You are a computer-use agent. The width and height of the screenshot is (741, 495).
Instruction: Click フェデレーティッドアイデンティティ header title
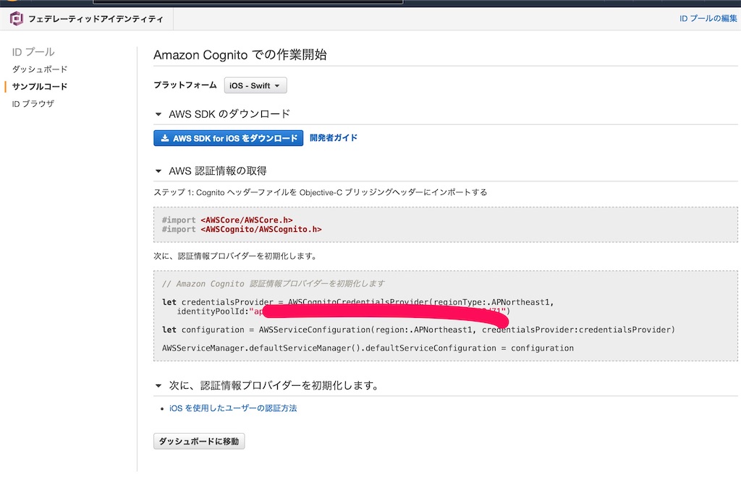(x=96, y=19)
